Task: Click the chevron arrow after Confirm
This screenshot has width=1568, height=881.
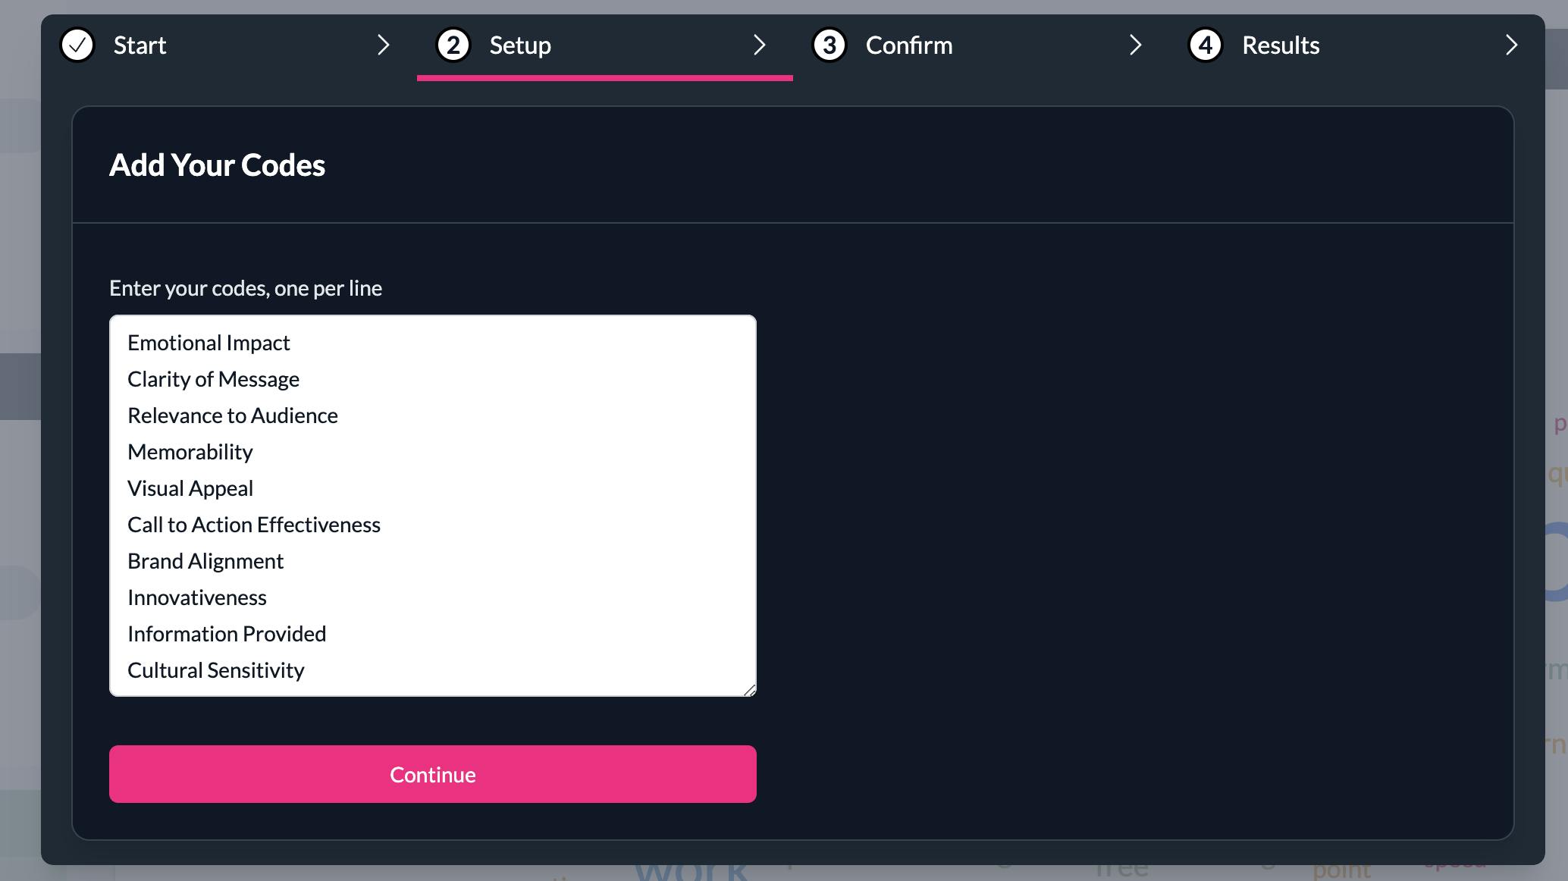Action: point(1136,45)
